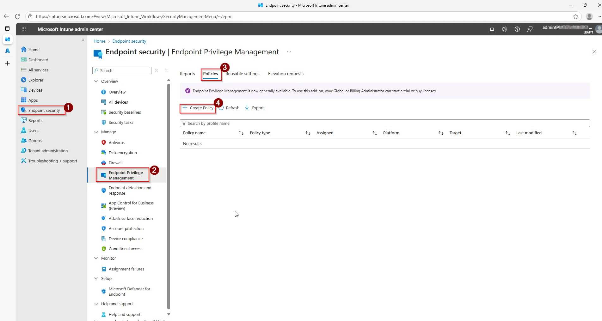This screenshot has height=321, width=602.
Task: Close the Endpoint Privilege Management blade
Action: [594, 52]
